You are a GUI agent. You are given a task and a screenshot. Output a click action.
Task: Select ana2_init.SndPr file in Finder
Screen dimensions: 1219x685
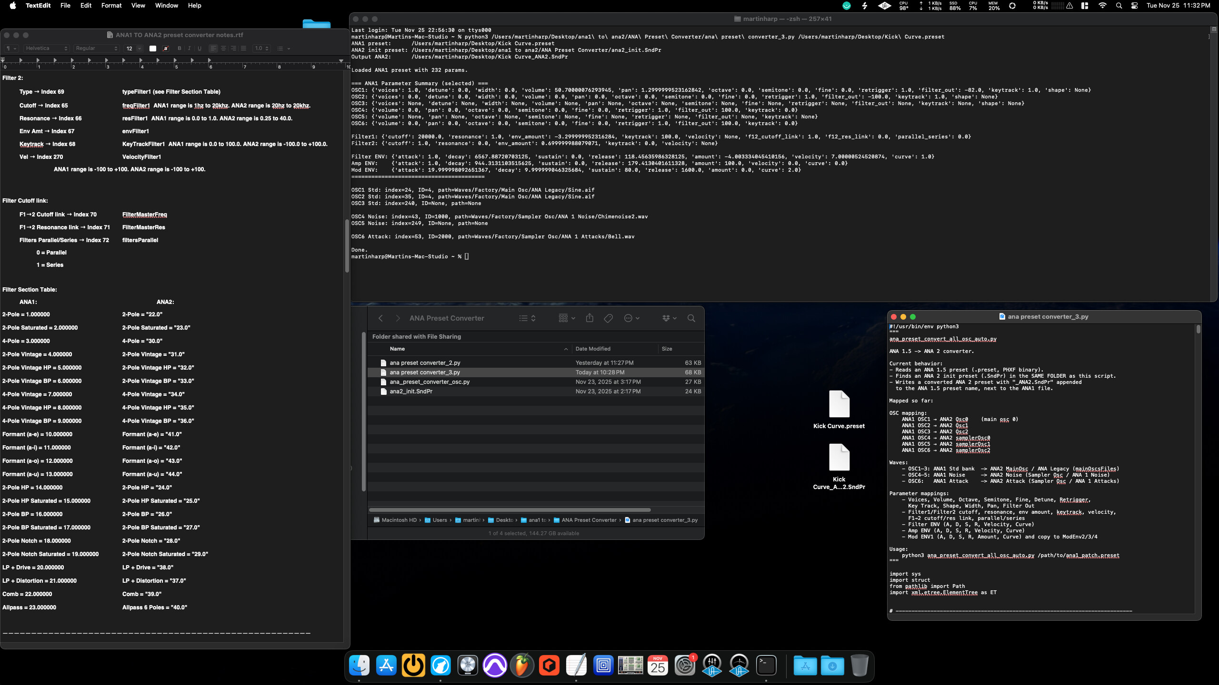tap(411, 391)
